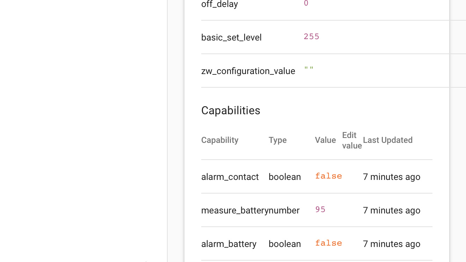The height and width of the screenshot is (262, 466).
Task: Select the basic_set_level setting name
Action: [231, 37]
